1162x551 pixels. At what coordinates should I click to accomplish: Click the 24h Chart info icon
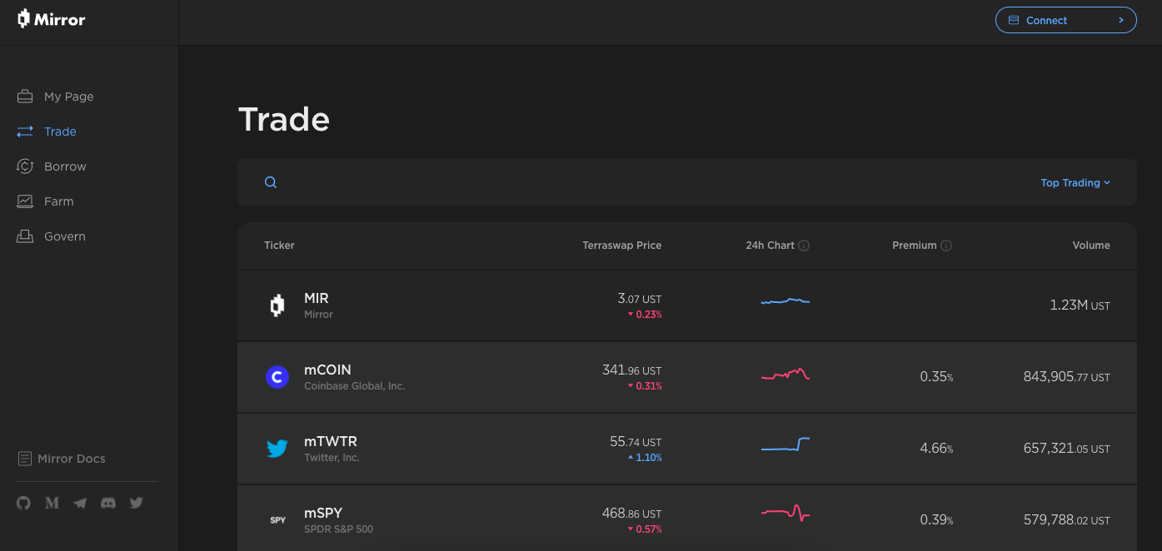(x=804, y=246)
